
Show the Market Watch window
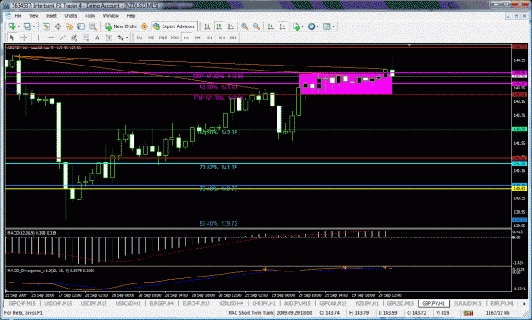pyautogui.click(x=46, y=26)
